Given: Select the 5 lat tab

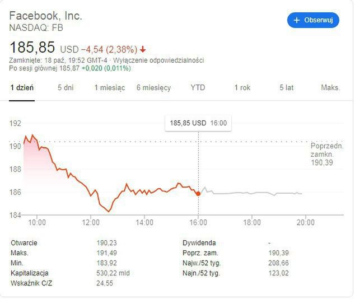Looking at the screenshot, I should (x=286, y=88).
